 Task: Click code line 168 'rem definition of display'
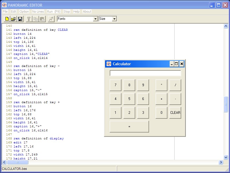38,139
